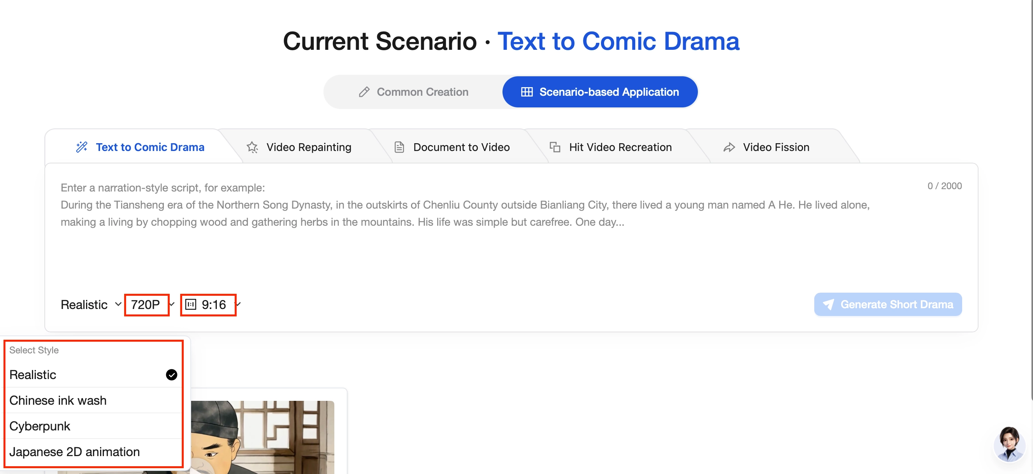Image resolution: width=1033 pixels, height=474 pixels.
Task: Go to the Video Fission tab
Action: [x=766, y=147]
